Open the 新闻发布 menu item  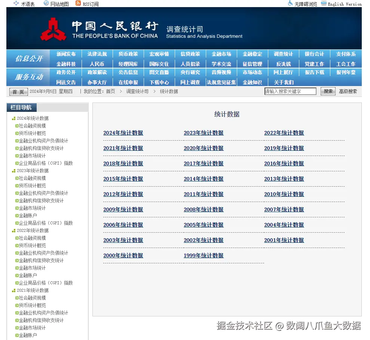66,54
